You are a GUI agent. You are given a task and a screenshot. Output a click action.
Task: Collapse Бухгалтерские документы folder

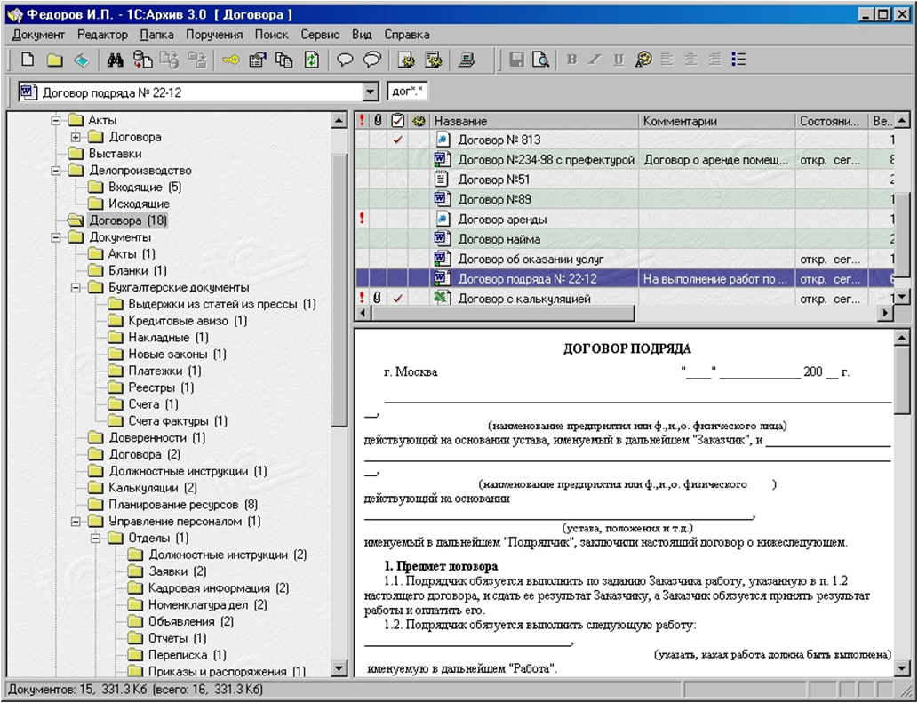[x=76, y=288]
